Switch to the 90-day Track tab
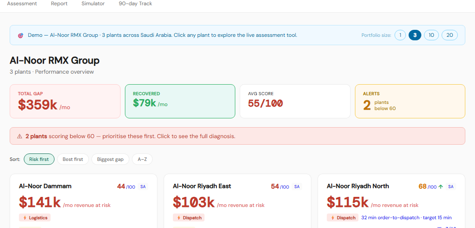This screenshot has width=475, height=228. (135, 4)
